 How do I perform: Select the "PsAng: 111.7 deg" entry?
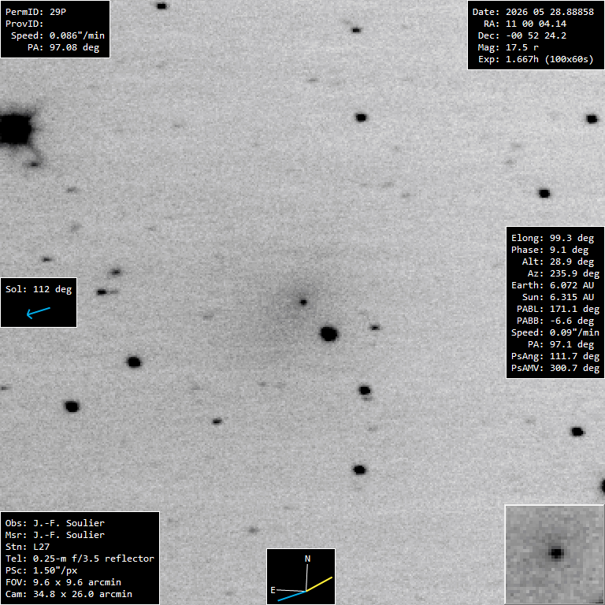coord(555,357)
